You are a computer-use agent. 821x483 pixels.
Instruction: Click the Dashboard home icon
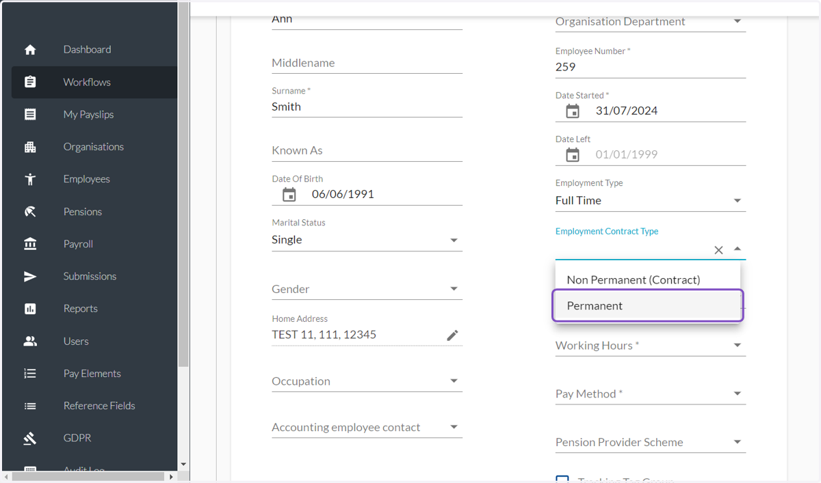(30, 50)
